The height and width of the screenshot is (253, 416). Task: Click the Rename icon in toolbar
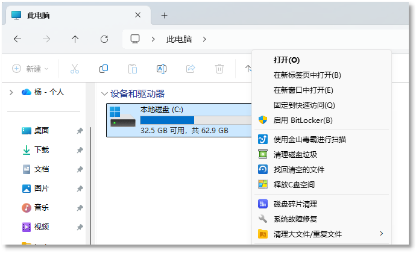(162, 69)
